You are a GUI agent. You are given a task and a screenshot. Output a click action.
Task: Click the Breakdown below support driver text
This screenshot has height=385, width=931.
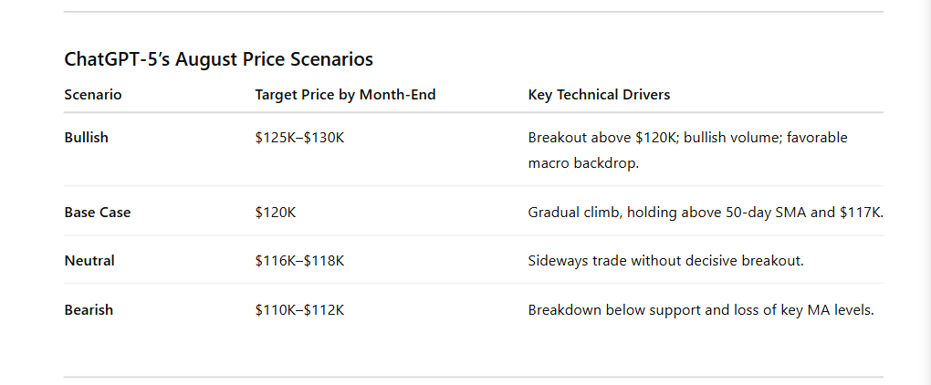(x=701, y=309)
